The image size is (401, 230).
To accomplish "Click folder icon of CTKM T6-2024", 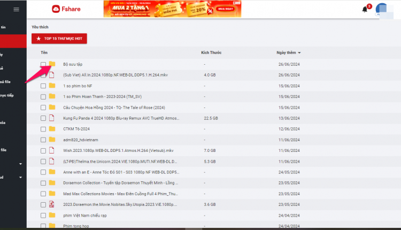I will (52, 128).
